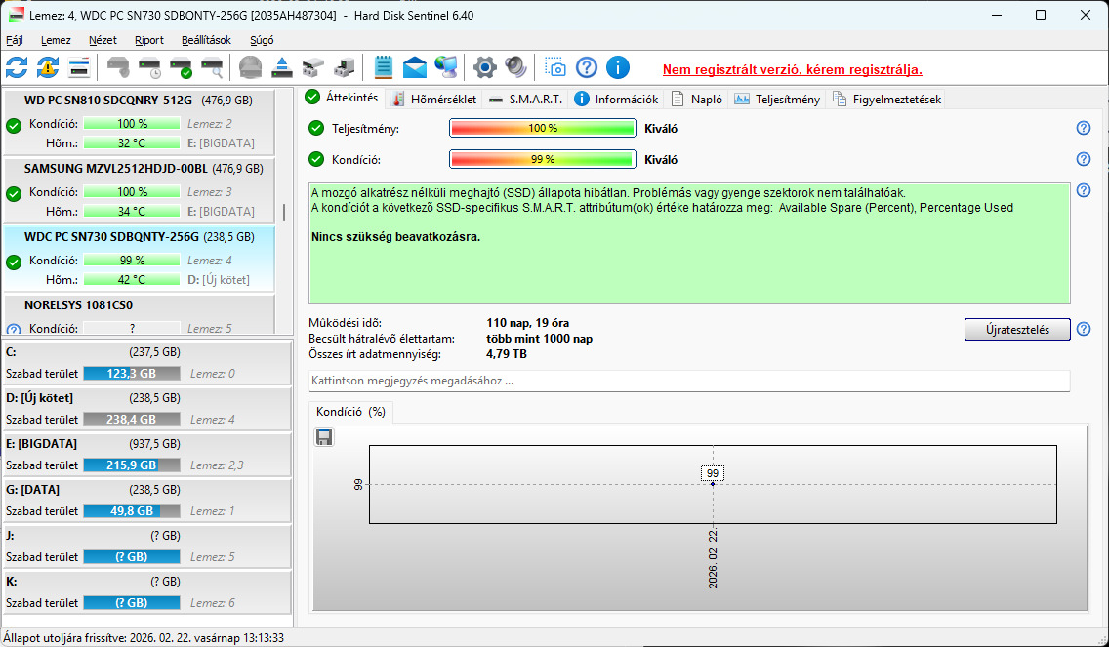Image resolution: width=1109 pixels, height=647 pixels.
Task: Switch to the Teljesítmény tab
Action: 776,100
